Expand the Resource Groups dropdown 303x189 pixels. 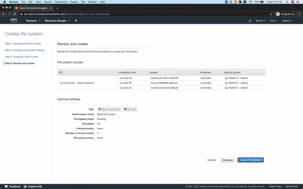[57, 21]
